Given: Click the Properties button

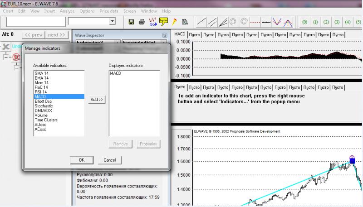Looking at the screenshot, I should pyautogui.click(x=148, y=144).
